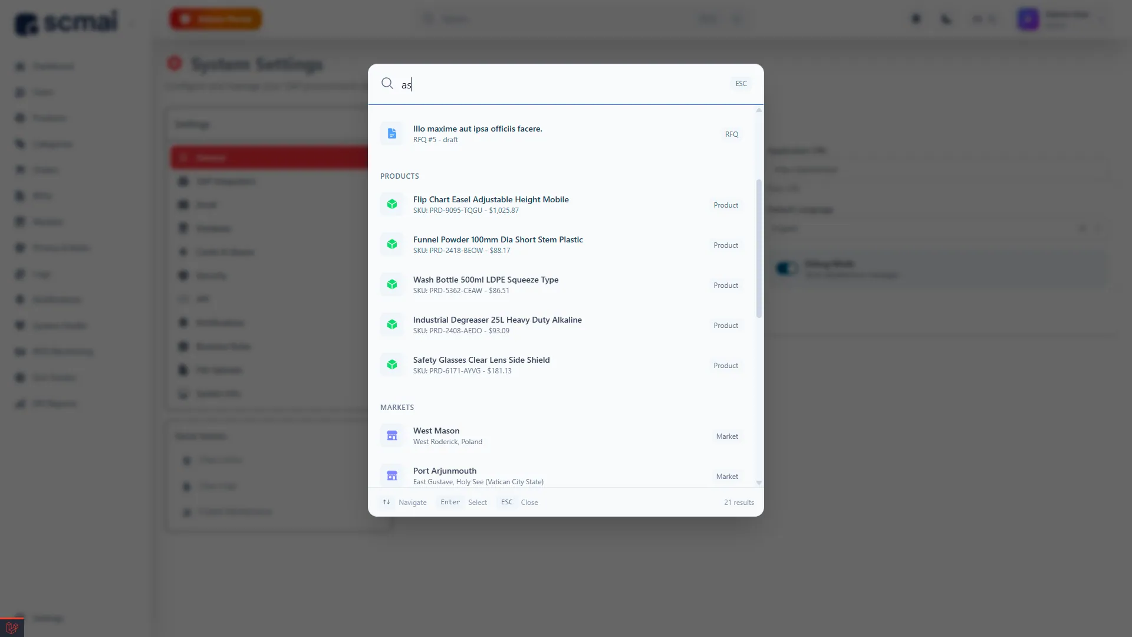The image size is (1132, 637).
Task: Click the Laravel debugbar icon at bottom-left
Action: (12, 628)
